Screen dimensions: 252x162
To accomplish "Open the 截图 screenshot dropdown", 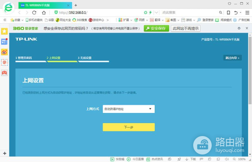I will 172,20.
